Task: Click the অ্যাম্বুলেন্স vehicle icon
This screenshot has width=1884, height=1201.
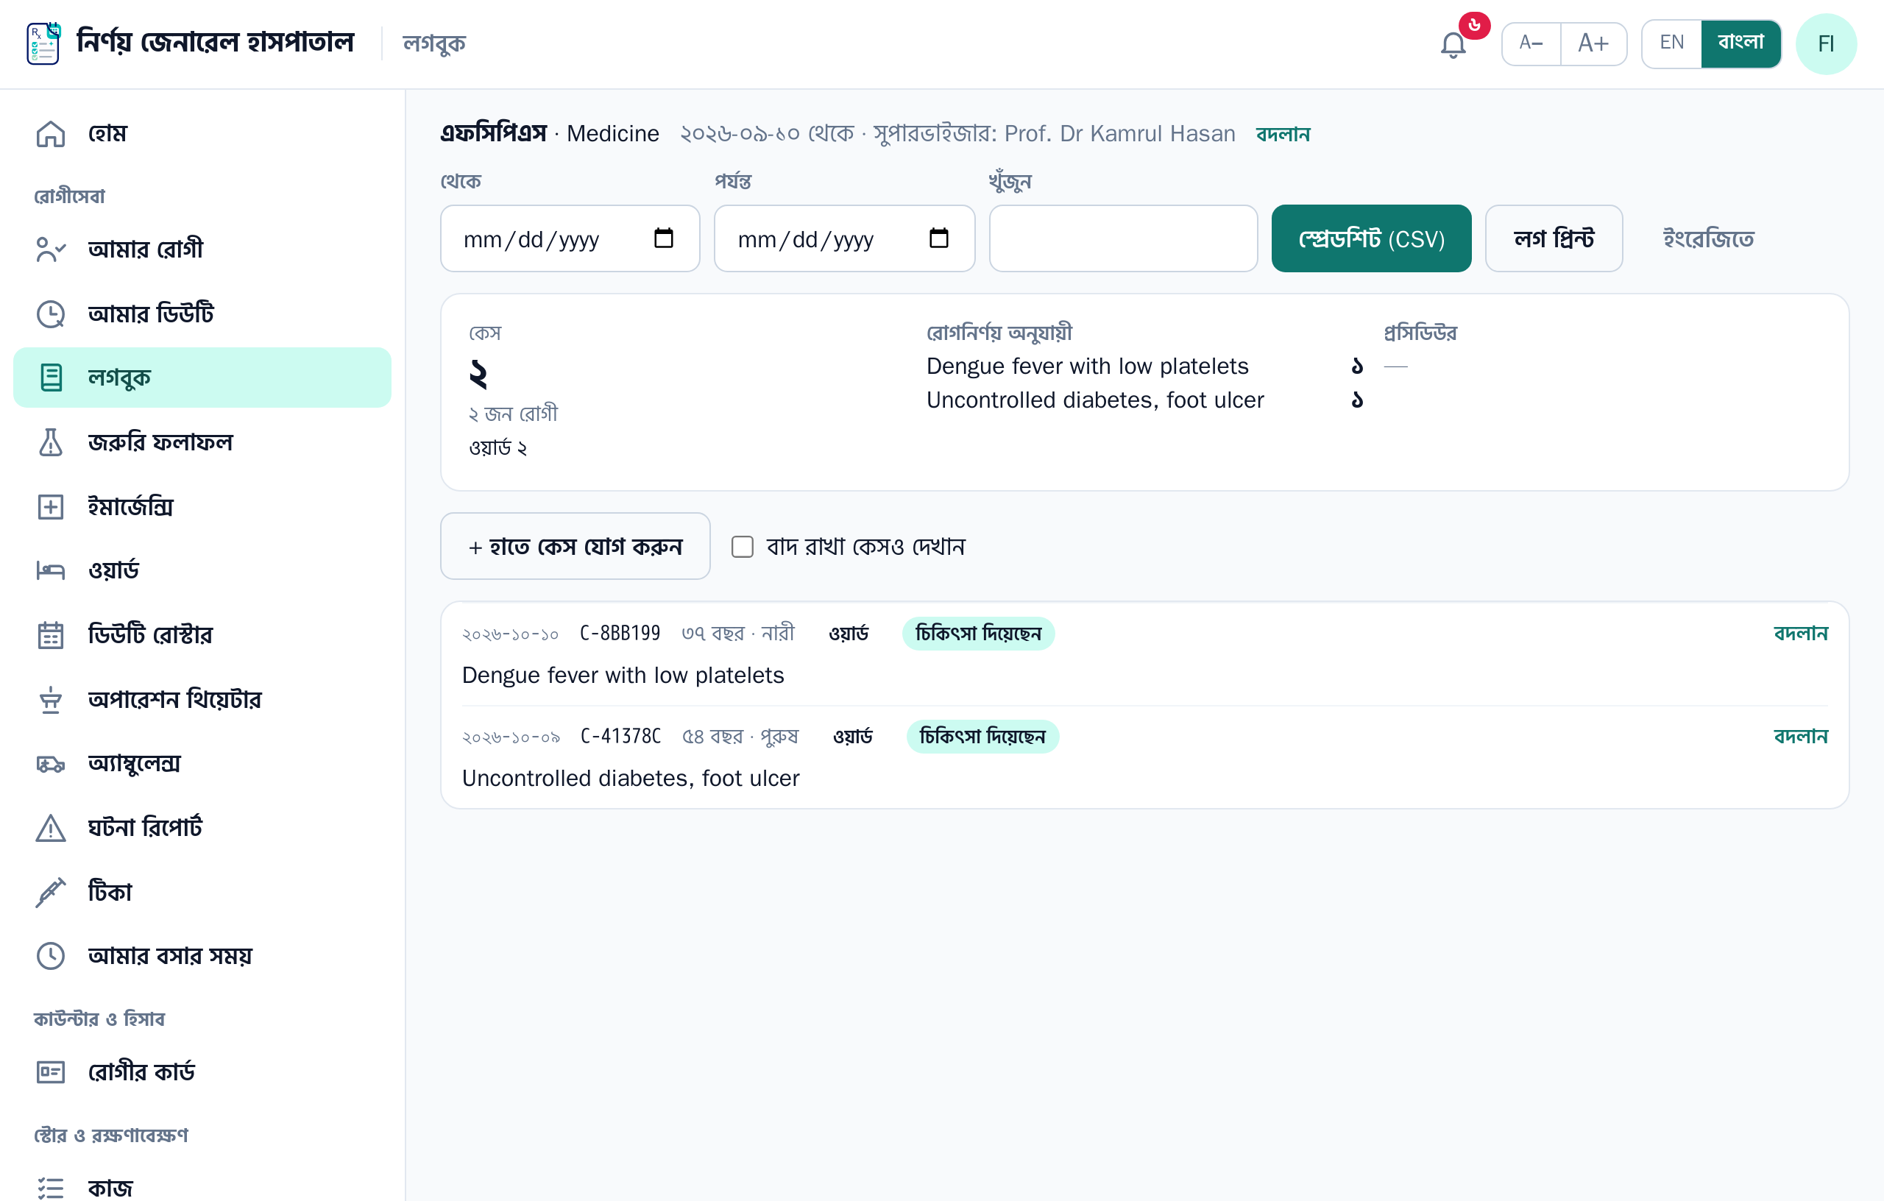Action: click(51, 764)
